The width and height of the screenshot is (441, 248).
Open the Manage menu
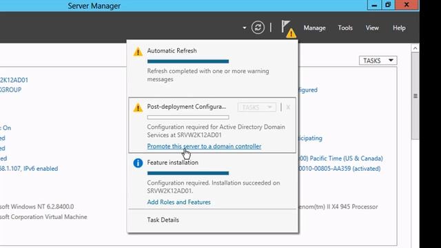pyautogui.click(x=314, y=28)
